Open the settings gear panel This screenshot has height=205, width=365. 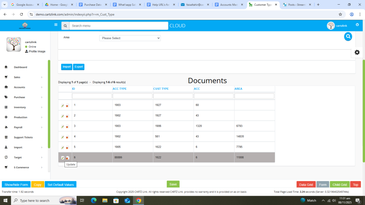(357, 52)
